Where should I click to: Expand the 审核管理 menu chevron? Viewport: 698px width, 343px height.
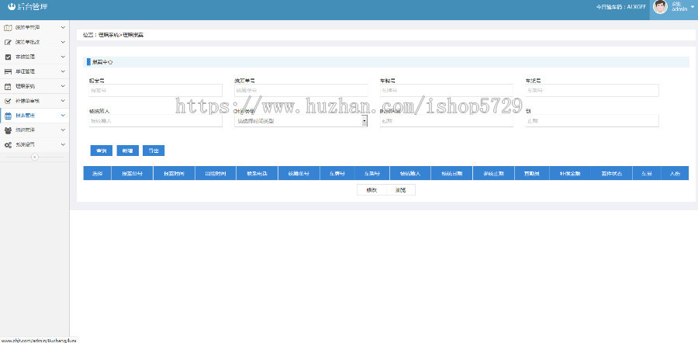(x=63, y=57)
